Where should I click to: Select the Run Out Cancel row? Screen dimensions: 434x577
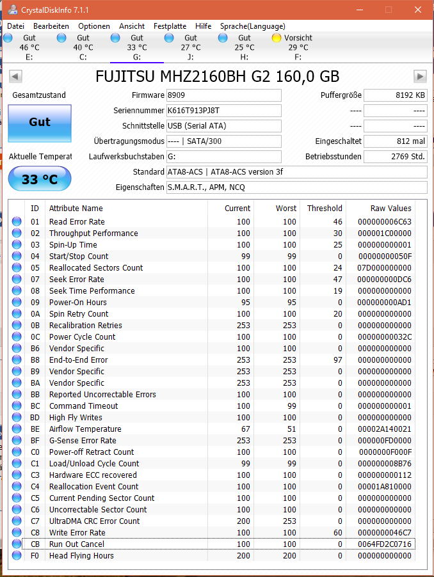pyautogui.click(x=218, y=544)
